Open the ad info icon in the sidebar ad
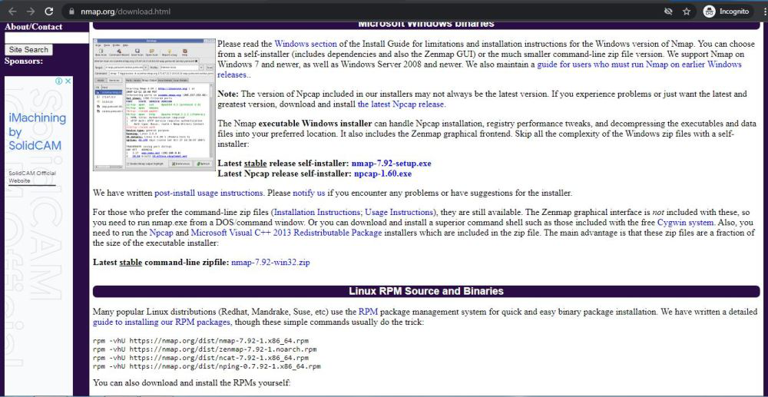Image resolution: width=768 pixels, height=397 pixels. (x=59, y=81)
